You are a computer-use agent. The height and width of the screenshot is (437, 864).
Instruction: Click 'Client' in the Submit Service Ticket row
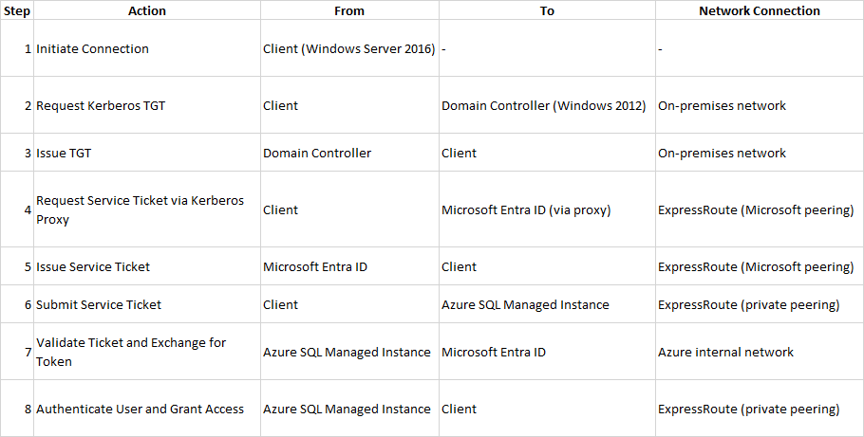349,304
